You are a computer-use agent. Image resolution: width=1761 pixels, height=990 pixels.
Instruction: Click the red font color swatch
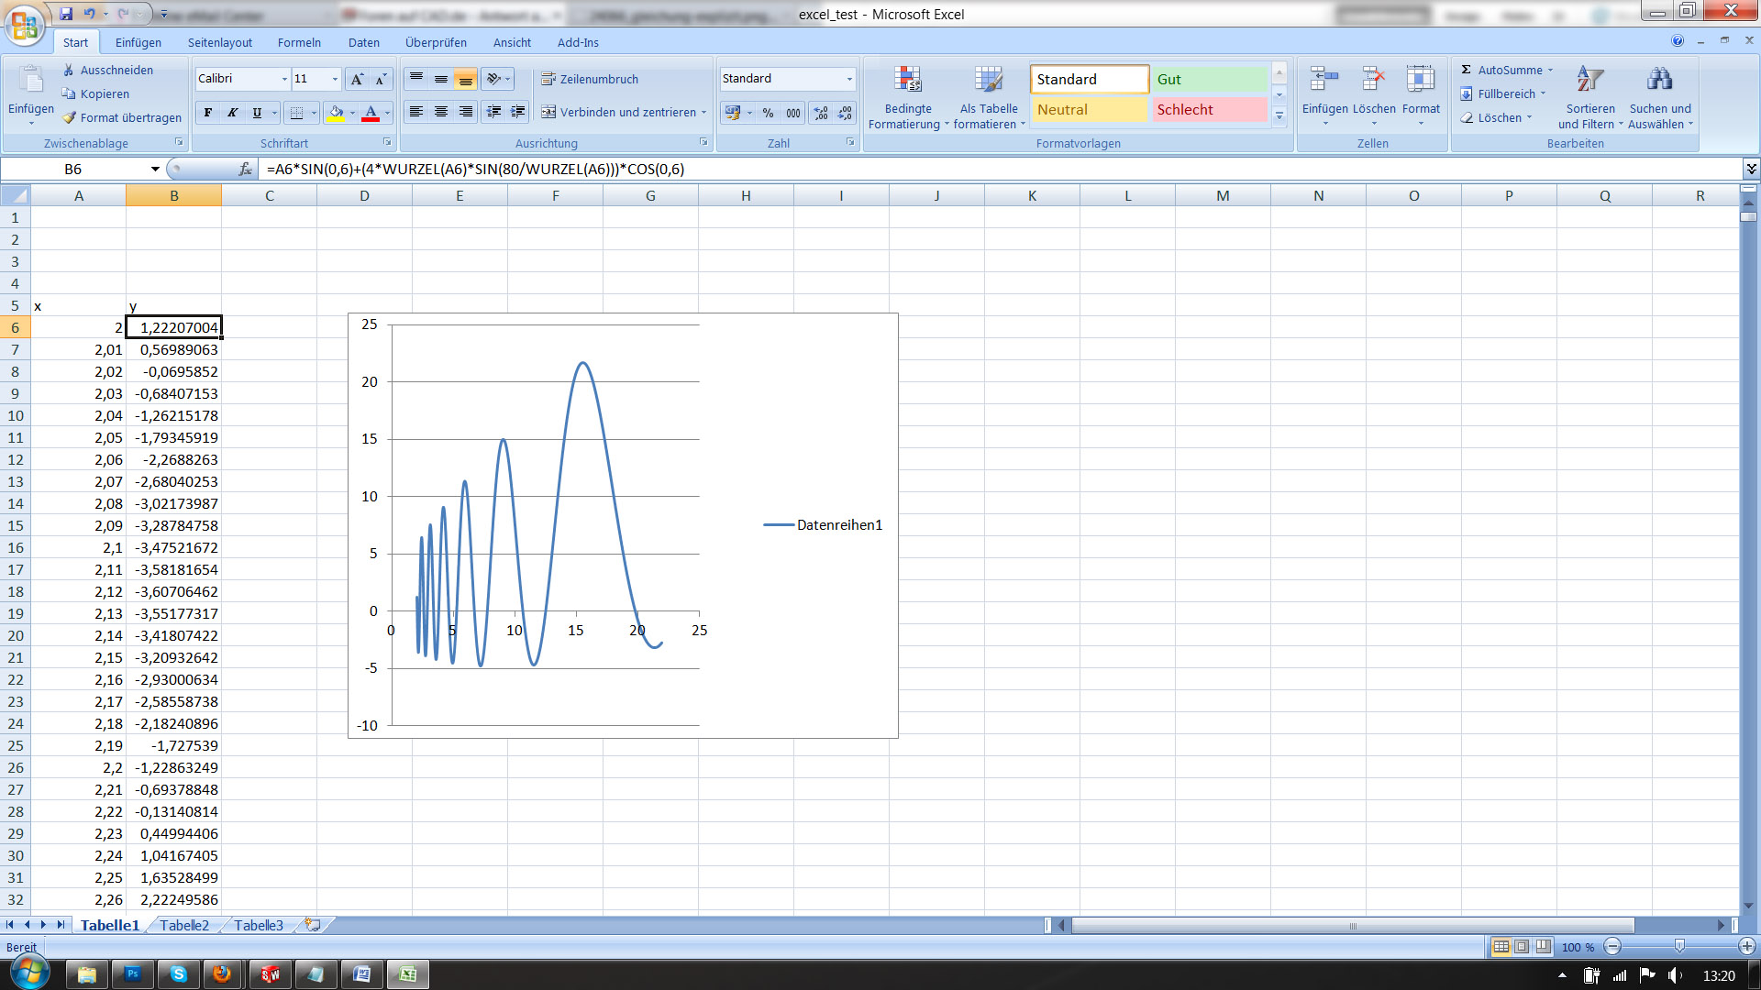click(x=371, y=113)
